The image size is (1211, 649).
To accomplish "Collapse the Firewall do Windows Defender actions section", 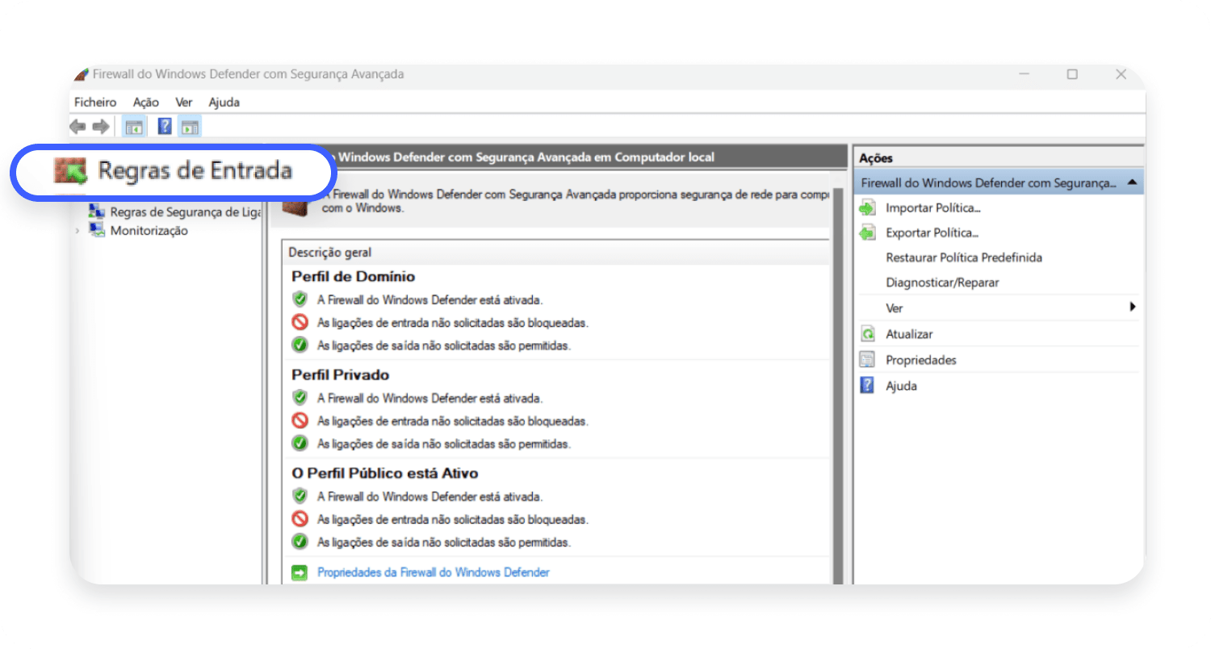I will point(1133,183).
